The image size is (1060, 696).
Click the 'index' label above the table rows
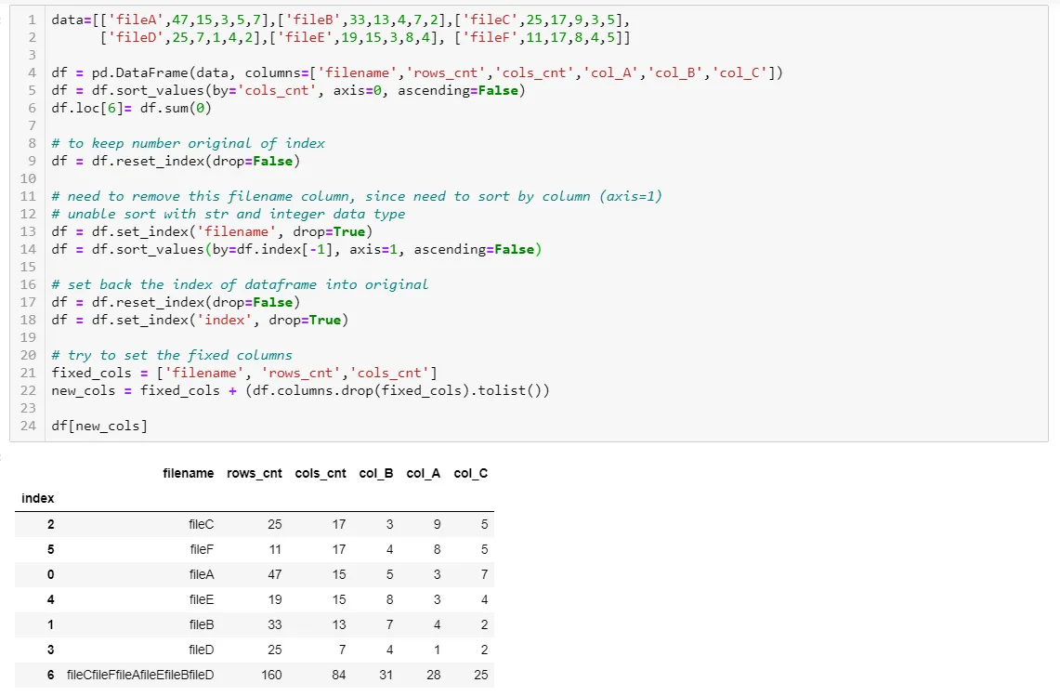(x=38, y=498)
